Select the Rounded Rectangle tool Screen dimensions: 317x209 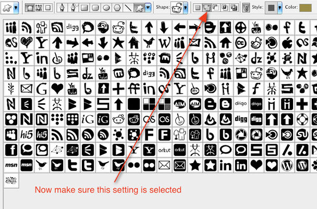click(95, 8)
